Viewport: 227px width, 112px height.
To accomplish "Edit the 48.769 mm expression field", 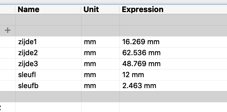I will (141, 64).
